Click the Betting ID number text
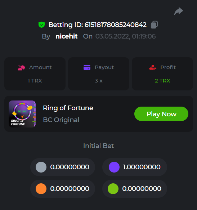The image size is (197, 210). pos(116,25)
